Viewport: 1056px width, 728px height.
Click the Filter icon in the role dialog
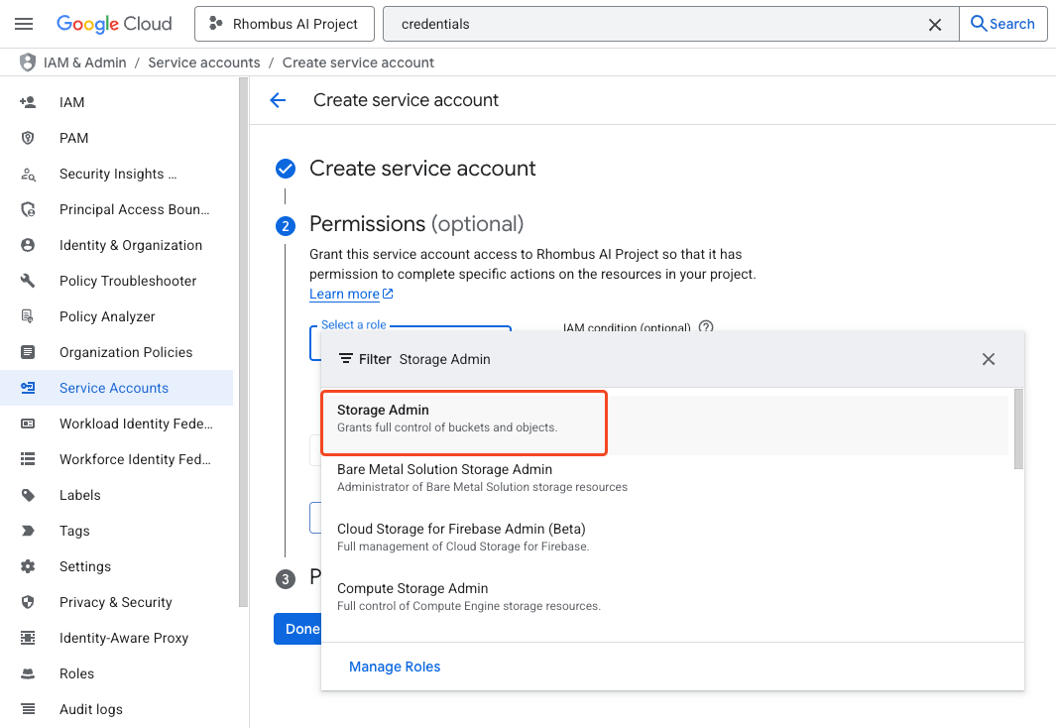pyautogui.click(x=346, y=359)
